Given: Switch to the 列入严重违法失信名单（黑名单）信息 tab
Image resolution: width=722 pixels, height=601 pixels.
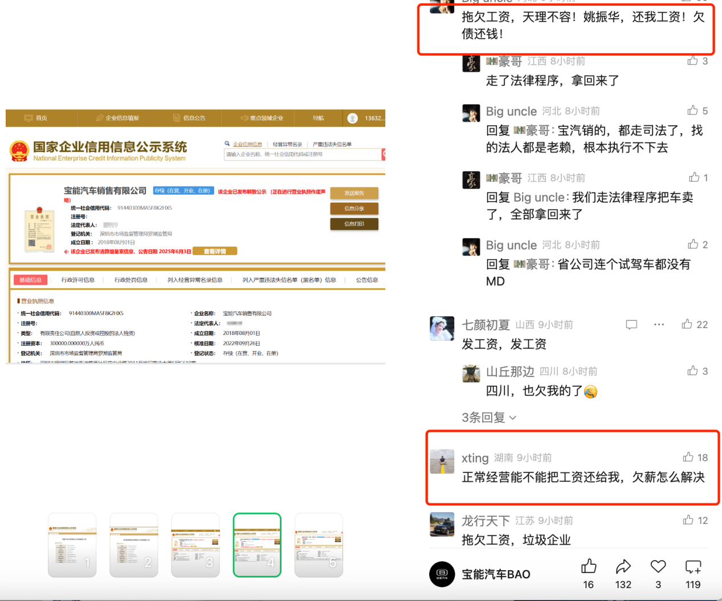Looking at the screenshot, I should (289, 280).
